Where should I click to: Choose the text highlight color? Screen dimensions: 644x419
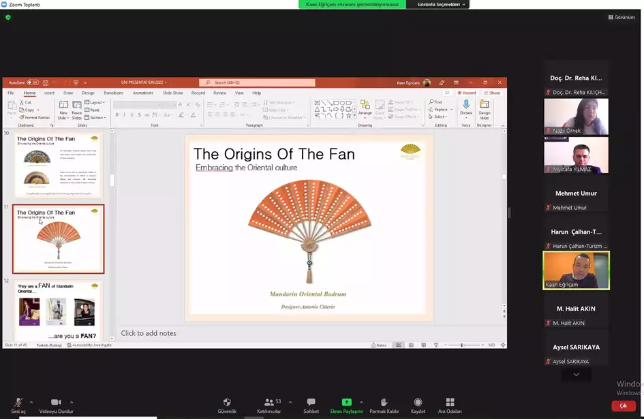point(181,115)
